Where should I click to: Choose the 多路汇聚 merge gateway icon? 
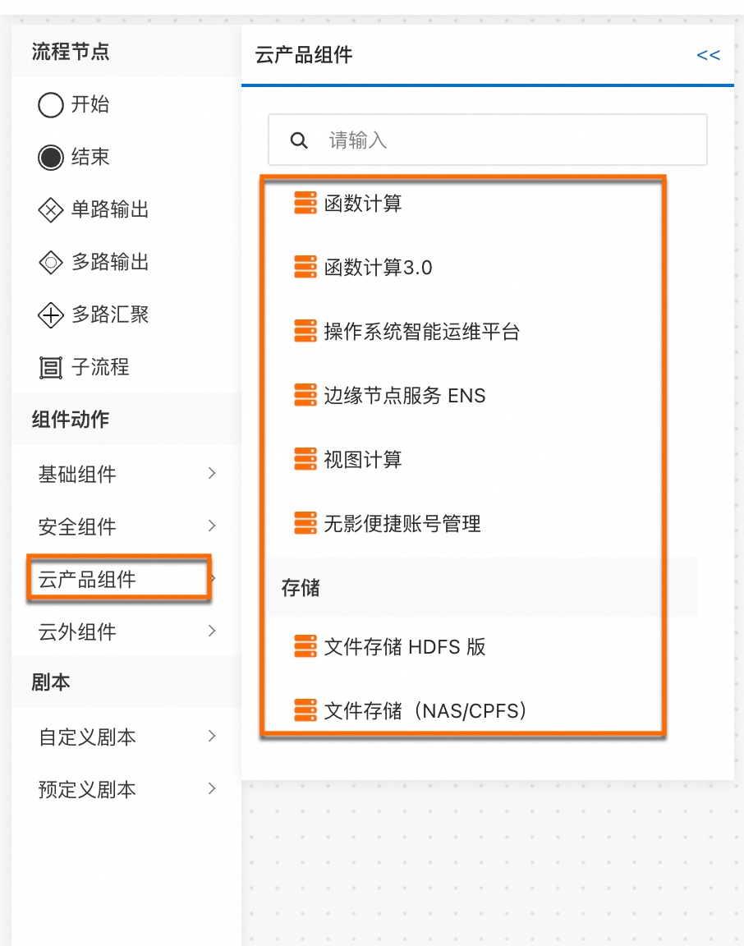click(x=51, y=315)
